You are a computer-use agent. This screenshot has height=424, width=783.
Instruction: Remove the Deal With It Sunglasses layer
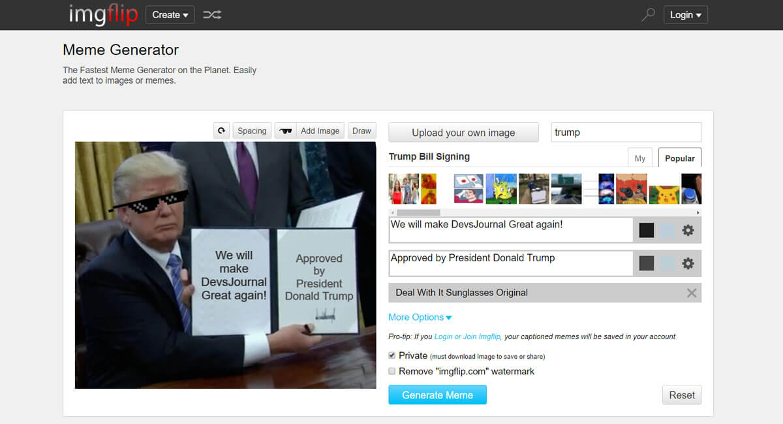pos(692,293)
